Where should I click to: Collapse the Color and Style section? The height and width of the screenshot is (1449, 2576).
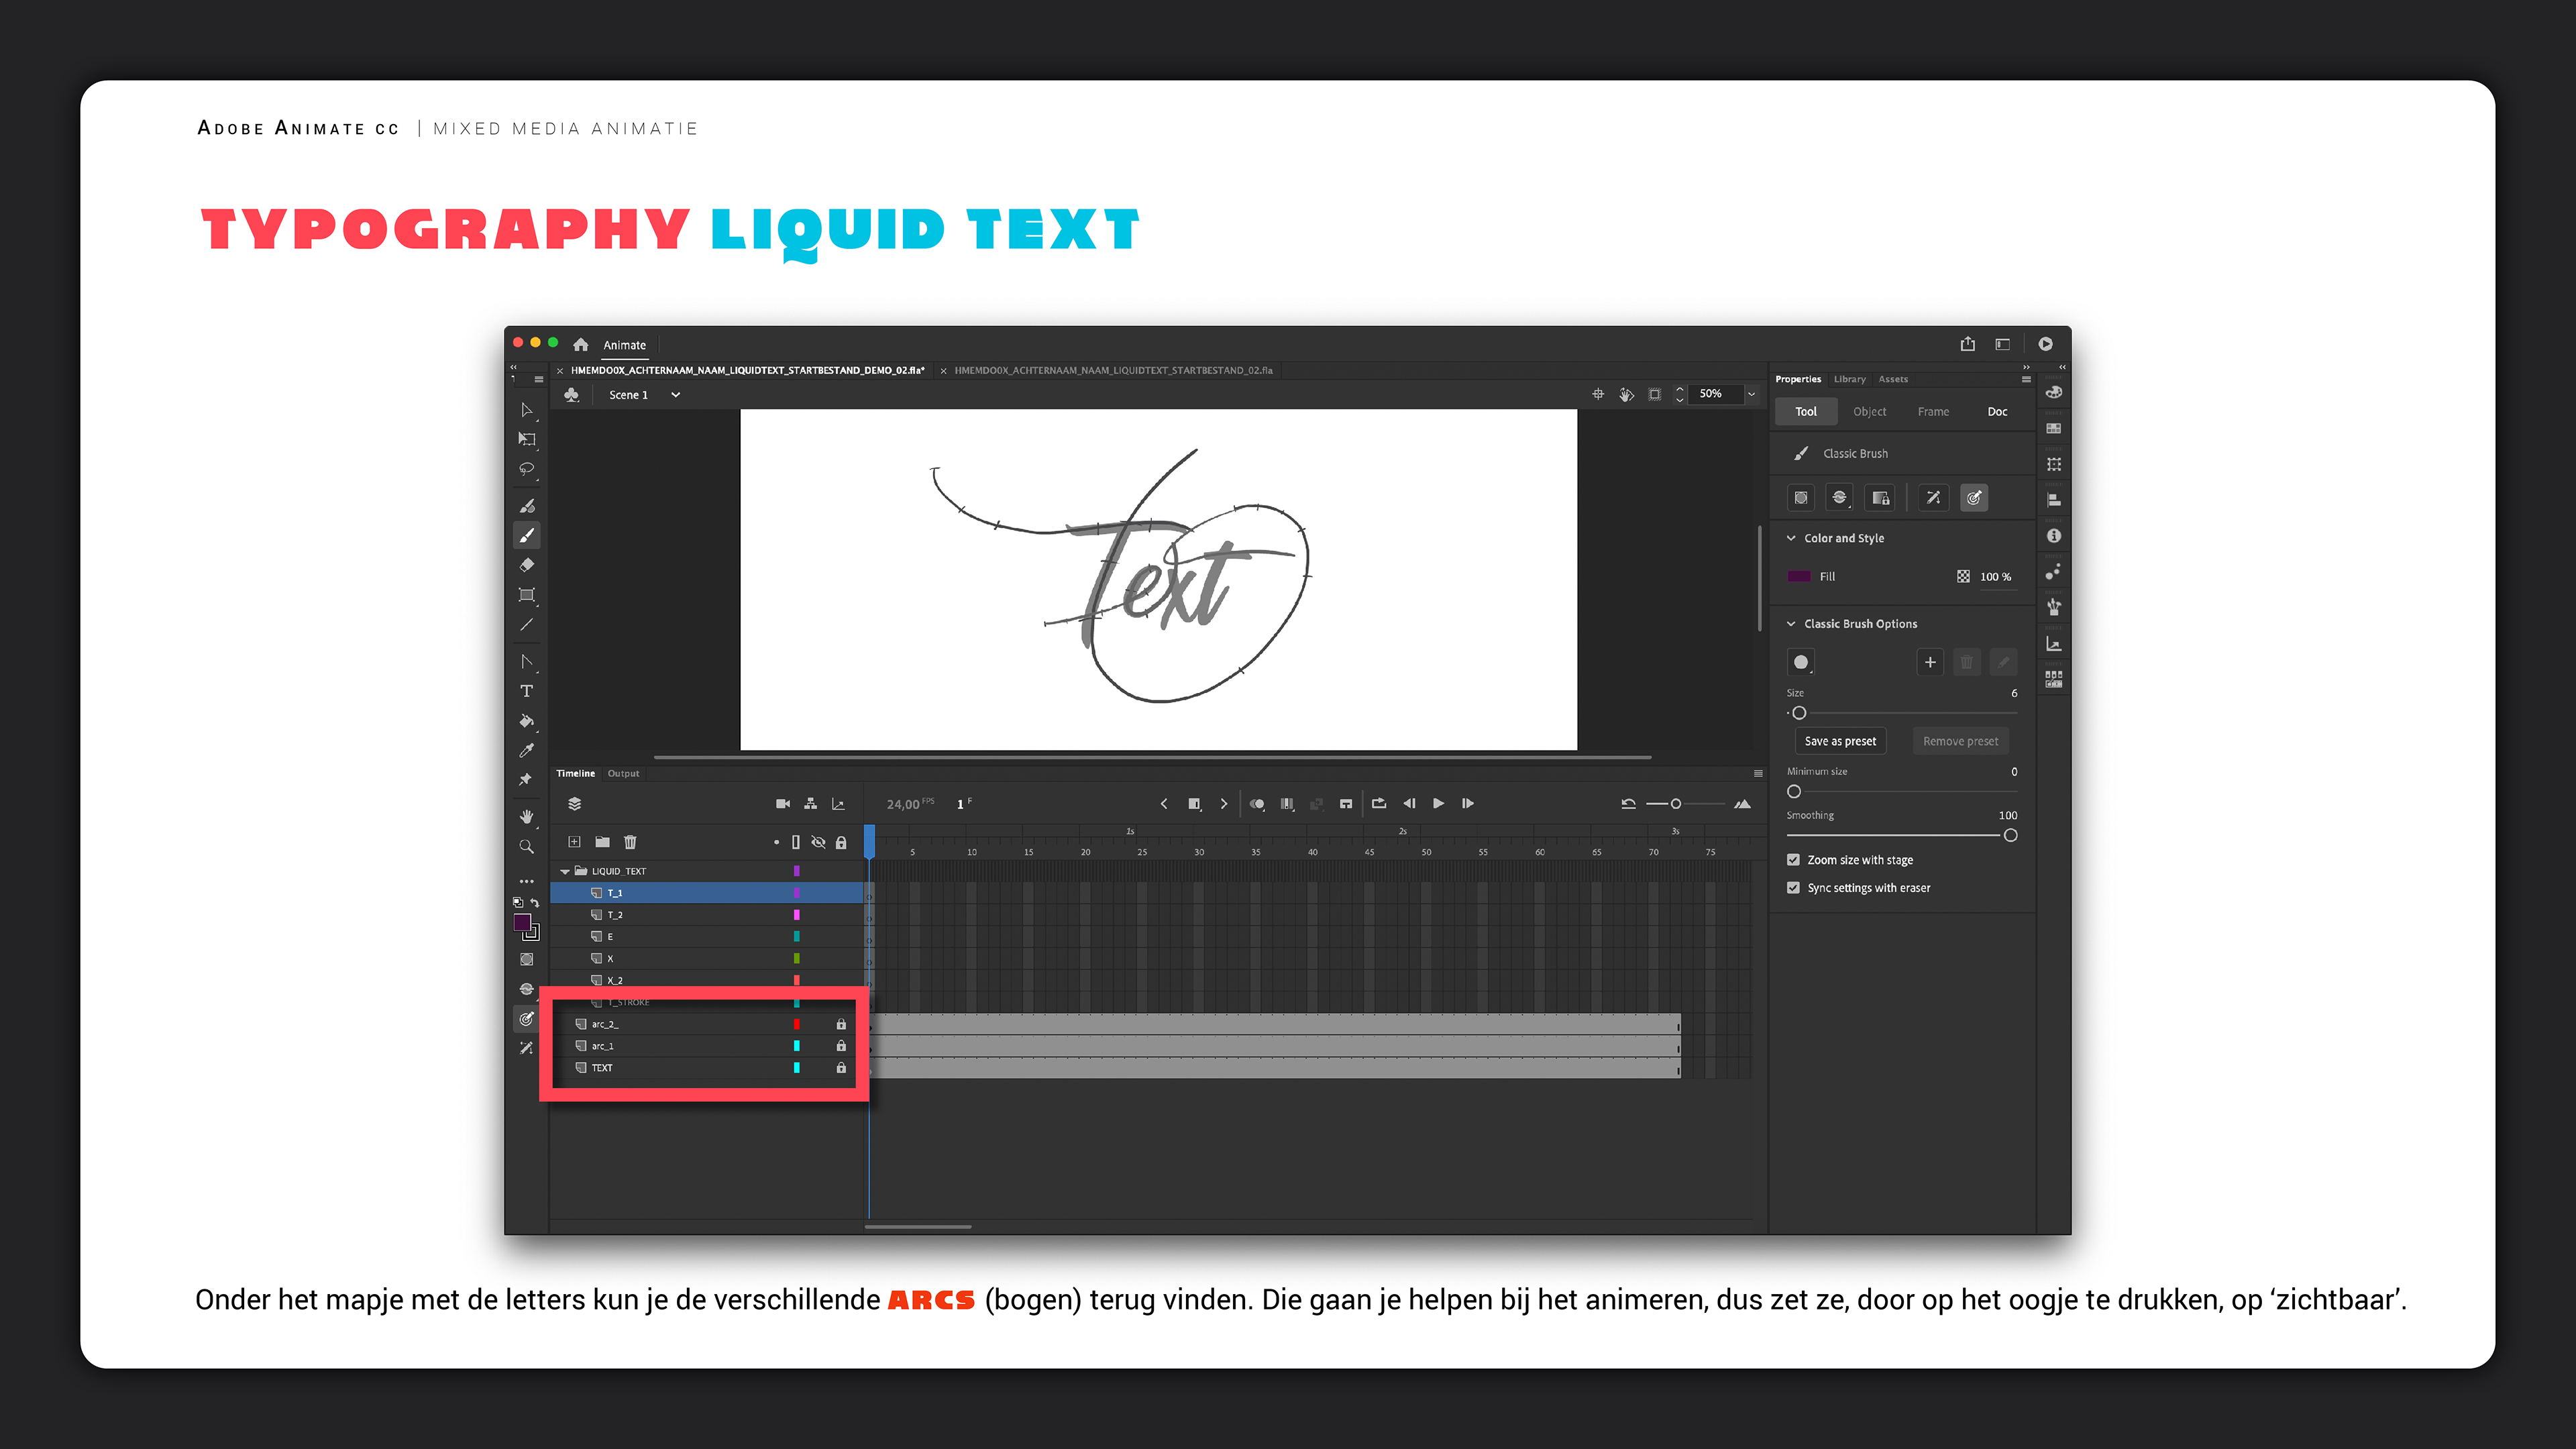[x=1791, y=538]
